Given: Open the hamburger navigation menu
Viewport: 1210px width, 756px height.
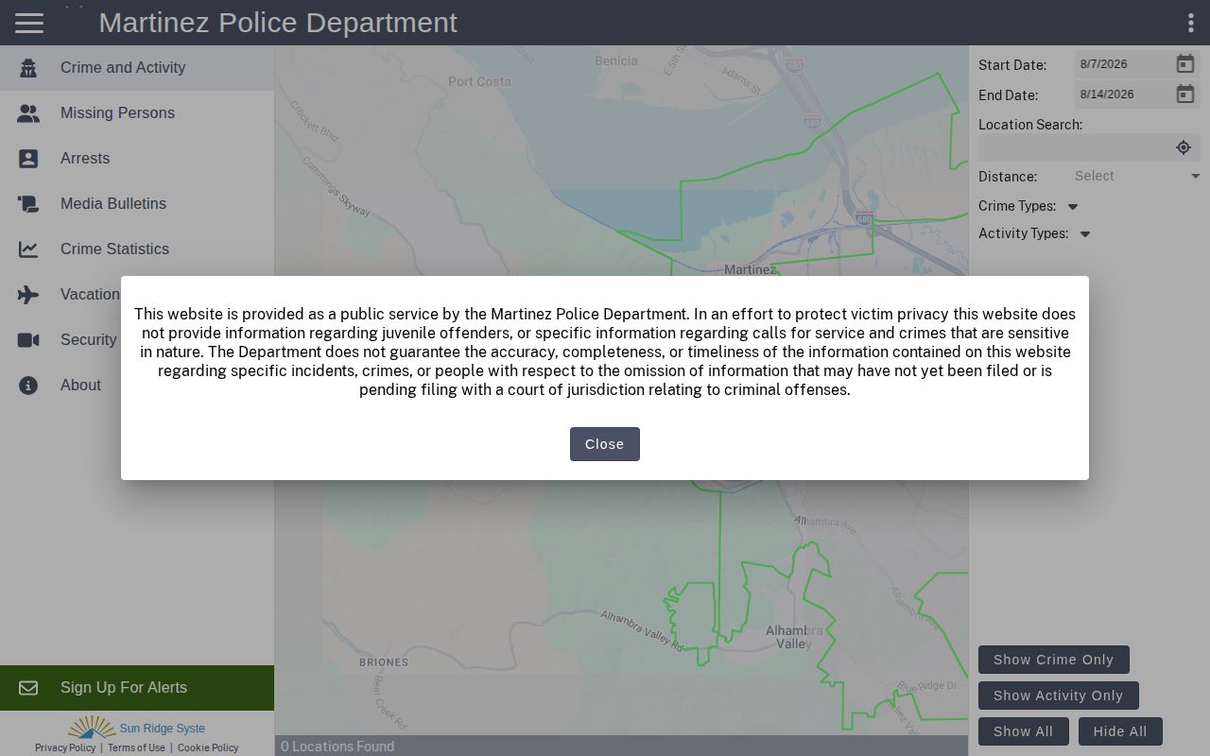Looking at the screenshot, I should coord(29,23).
